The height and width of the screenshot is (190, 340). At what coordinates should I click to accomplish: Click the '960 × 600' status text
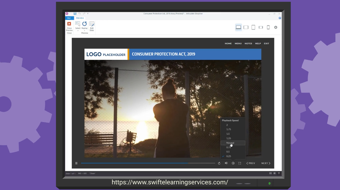pyautogui.click(x=82, y=174)
